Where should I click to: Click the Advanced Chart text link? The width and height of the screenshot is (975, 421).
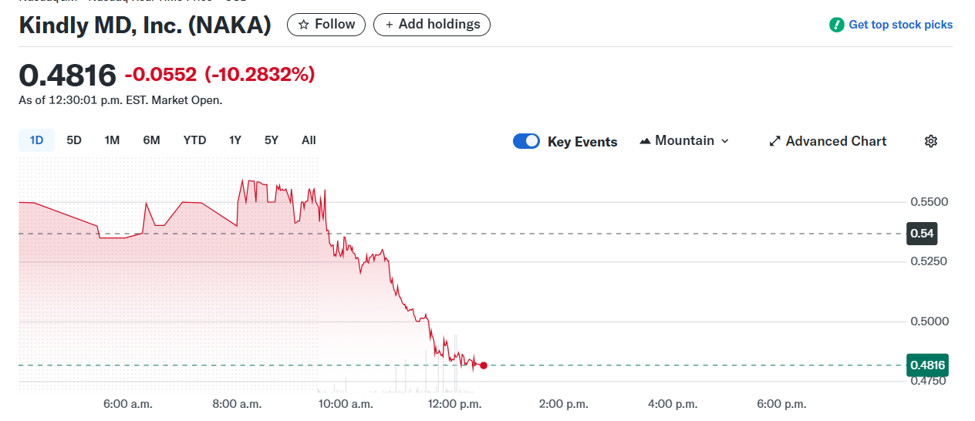(836, 141)
